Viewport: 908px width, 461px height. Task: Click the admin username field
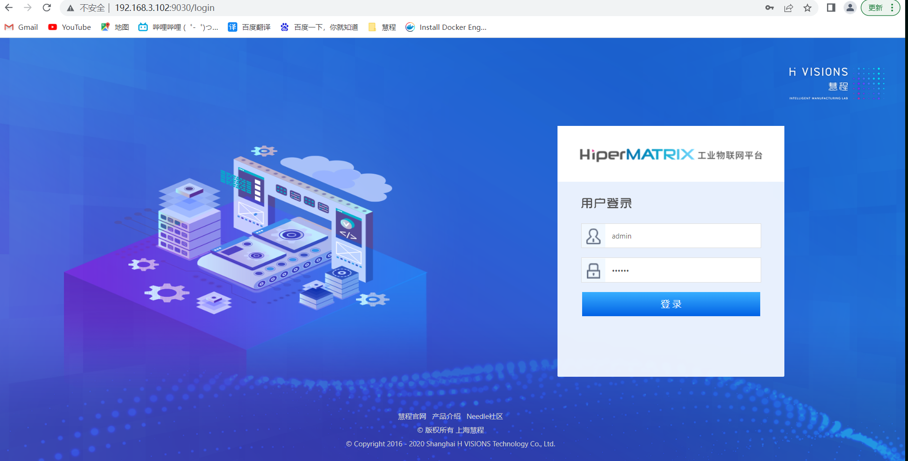[671, 236]
